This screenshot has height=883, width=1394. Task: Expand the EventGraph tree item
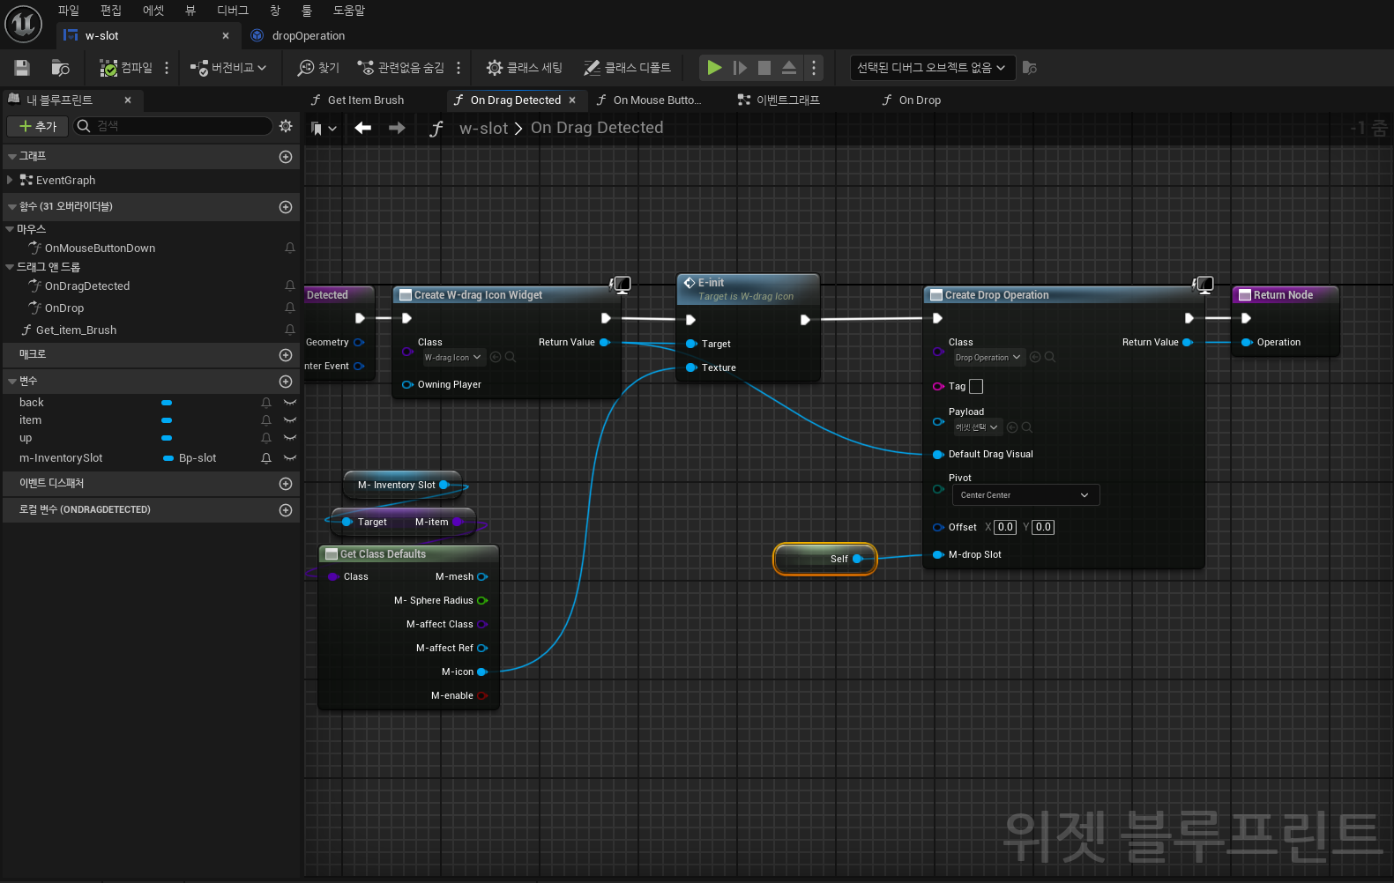point(10,180)
